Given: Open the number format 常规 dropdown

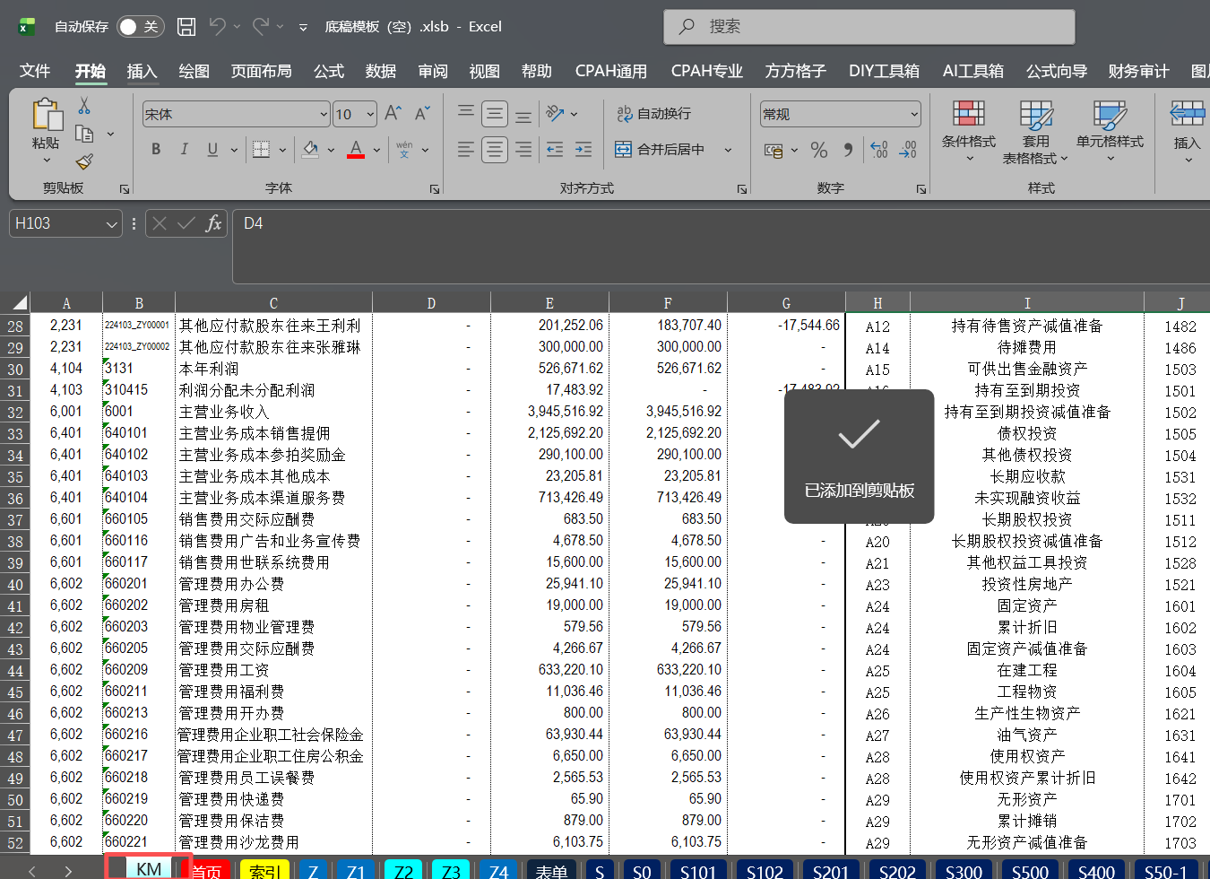Looking at the screenshot, I should click(x=914, y=114).
